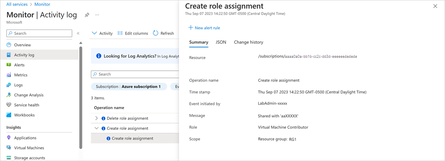The width and height of the screenshot is (445, 161).
Task: Switch to the JSON tab
Action: 221,42
